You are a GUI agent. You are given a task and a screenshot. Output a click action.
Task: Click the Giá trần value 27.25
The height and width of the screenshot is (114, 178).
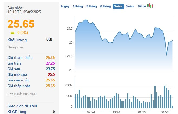tap(50, 63)
